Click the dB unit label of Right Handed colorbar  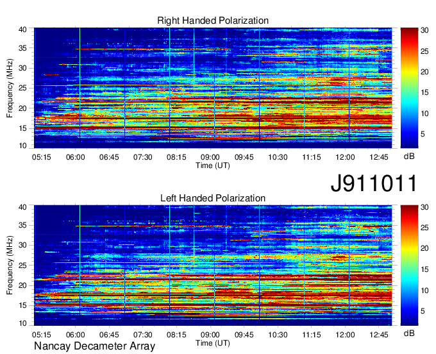click(x=409, y=156)
